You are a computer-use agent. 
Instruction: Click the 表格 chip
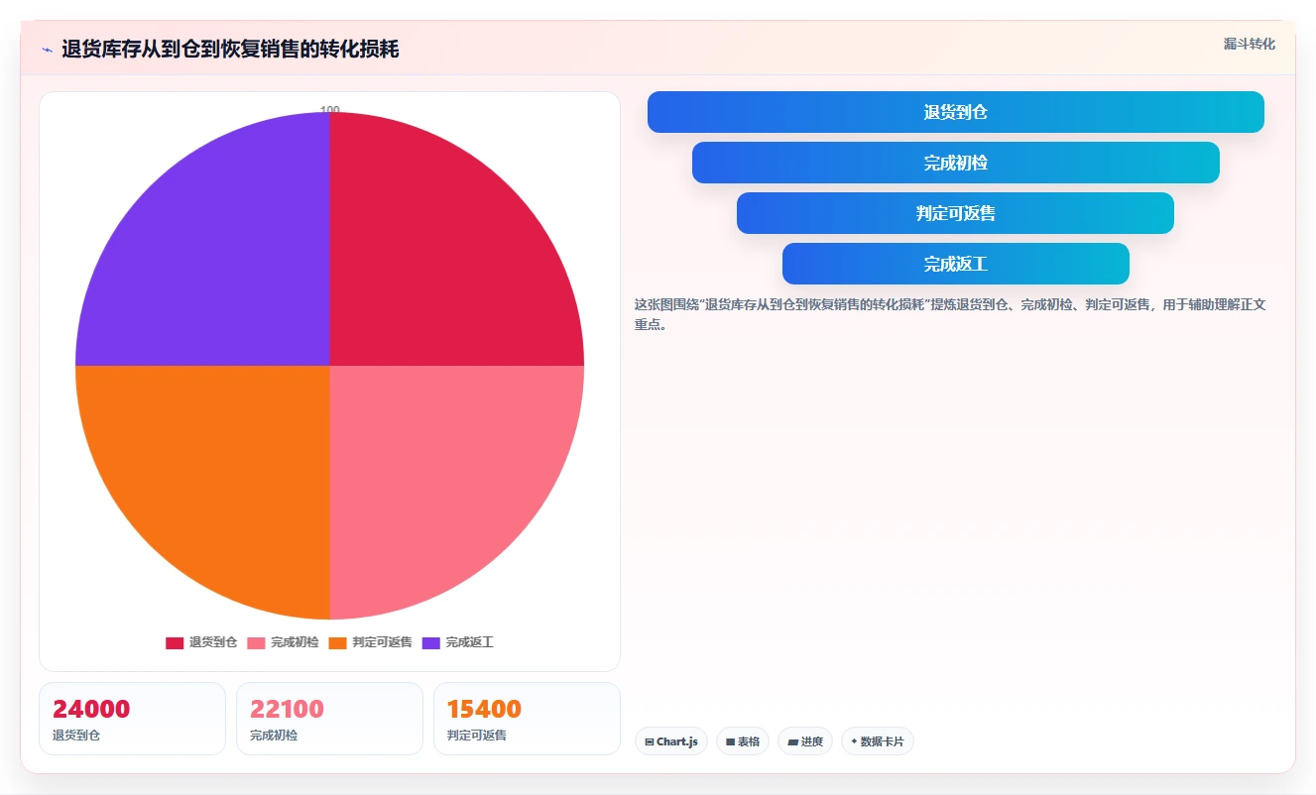point(743,741)
